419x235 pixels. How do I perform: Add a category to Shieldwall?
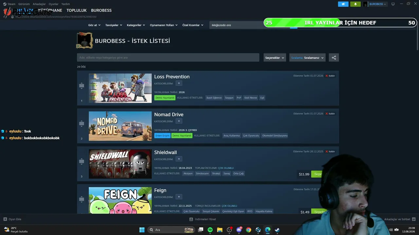pyautogui.click(x=179, y=159)
